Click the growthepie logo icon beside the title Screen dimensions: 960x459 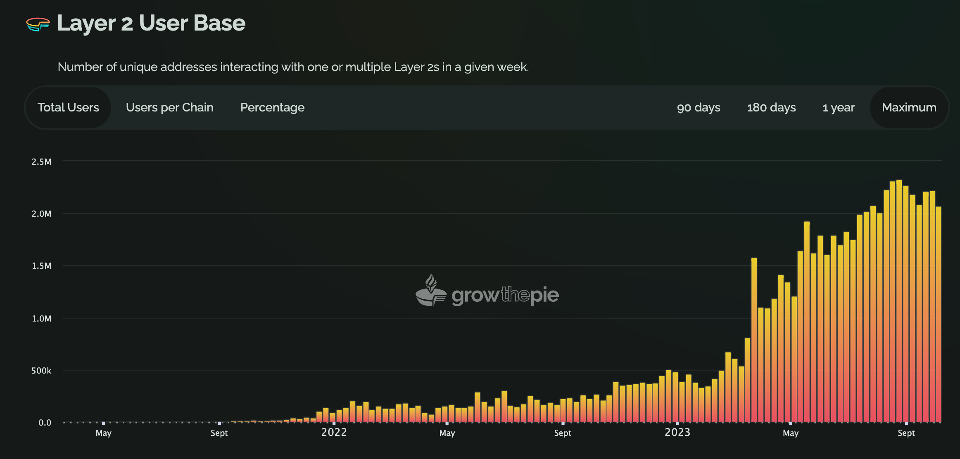pyautogui.click(x=38, y=24)
